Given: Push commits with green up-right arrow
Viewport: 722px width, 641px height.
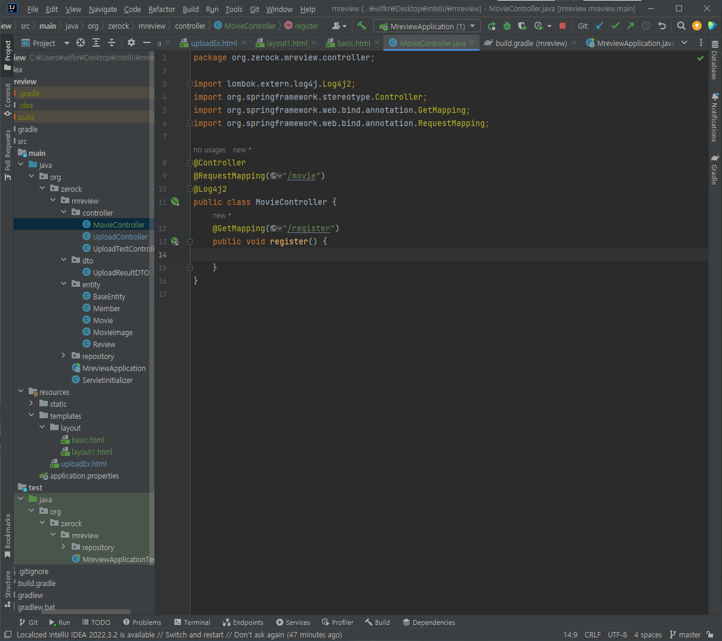Looking at the screenshot, I should [631, 26].
